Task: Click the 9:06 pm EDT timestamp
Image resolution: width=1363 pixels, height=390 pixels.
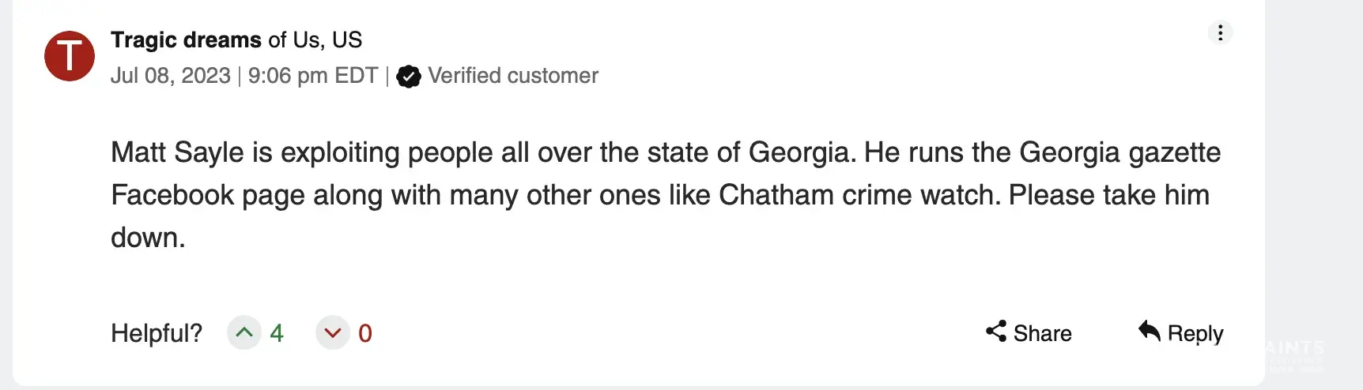Action: [313, 76]
